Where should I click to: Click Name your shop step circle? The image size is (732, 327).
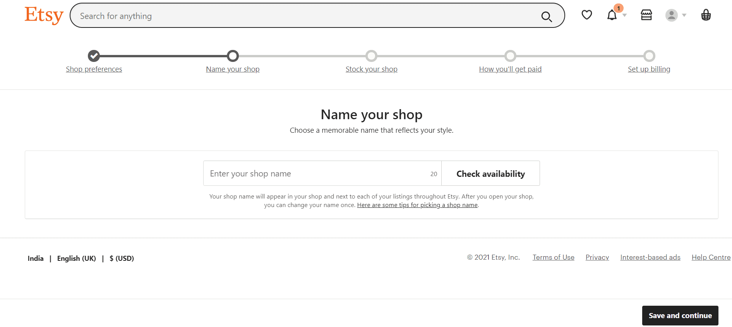(233, 56)
